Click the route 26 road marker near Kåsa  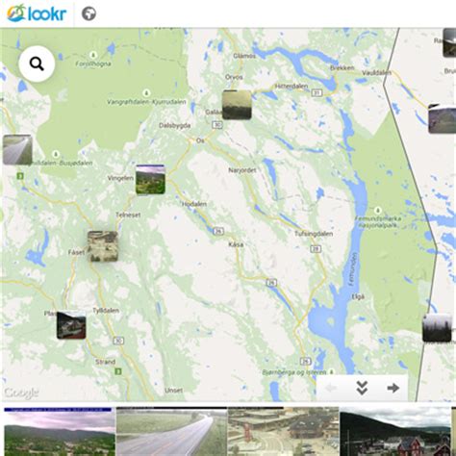tap(218, 231)
